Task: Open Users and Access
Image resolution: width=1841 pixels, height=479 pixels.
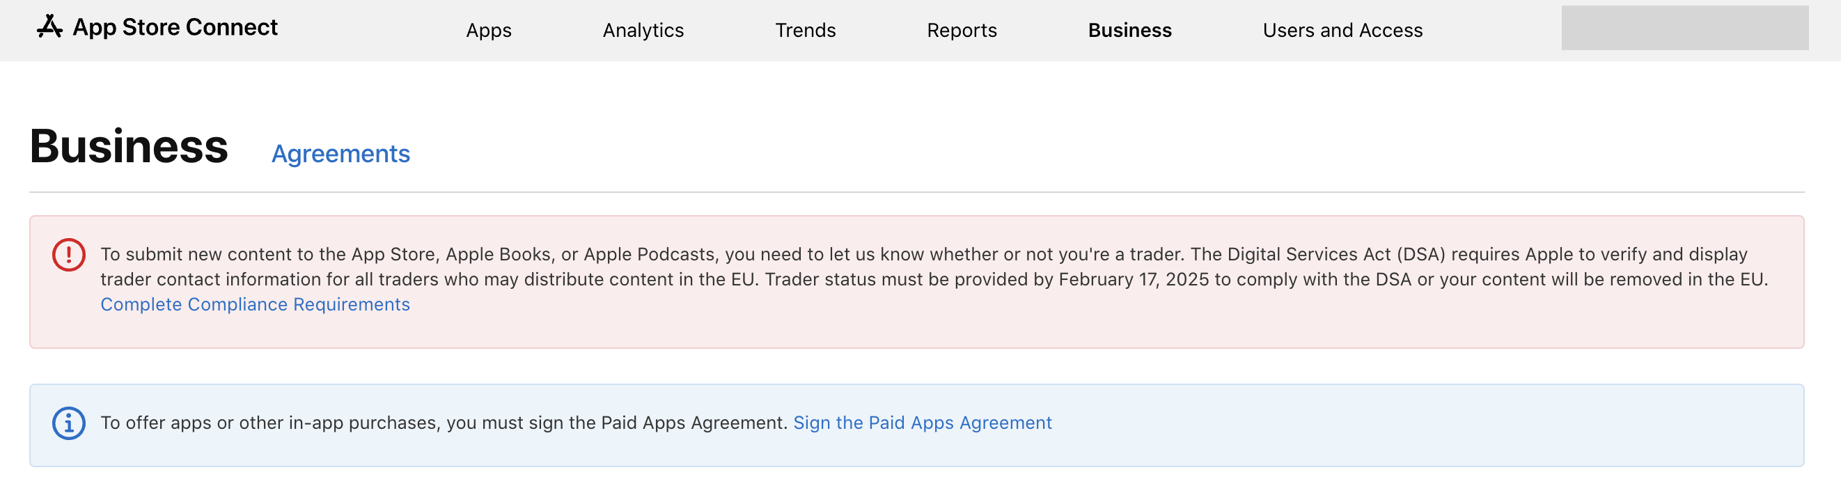Action: click(x=1342, y=30)
